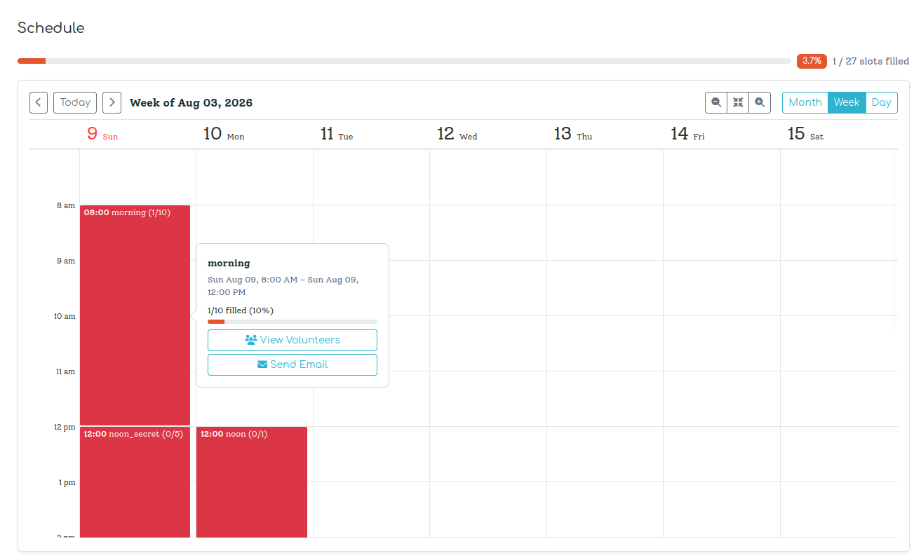Click the Today button
Viewport: 921px width, 560px height.
(74, 102)
